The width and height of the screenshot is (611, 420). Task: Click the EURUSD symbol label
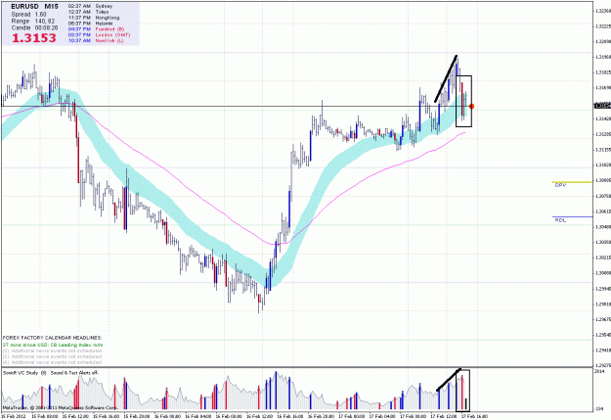coord(24,7)
